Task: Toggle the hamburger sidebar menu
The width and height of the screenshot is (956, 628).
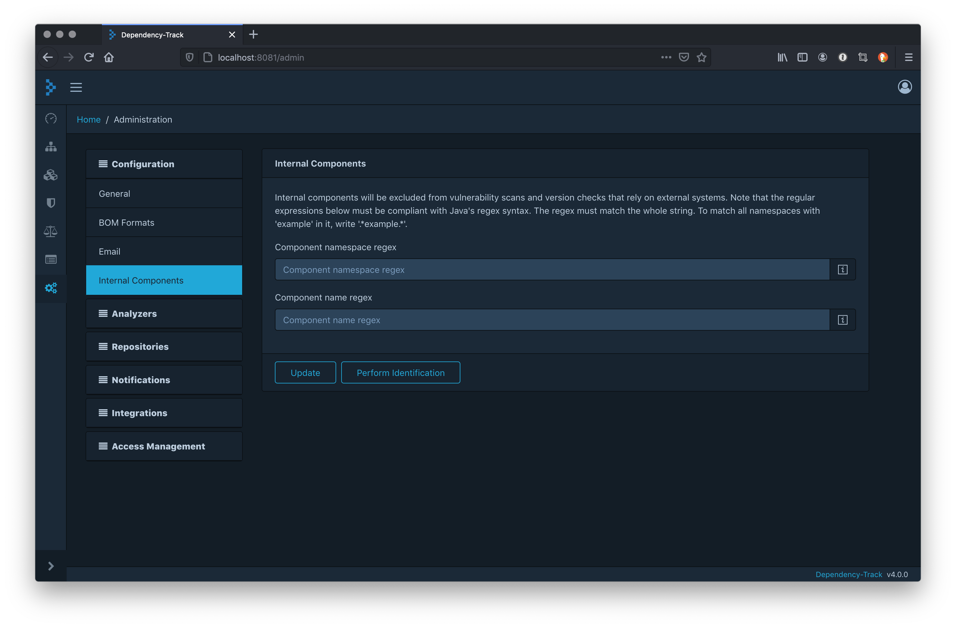Action: (76, 87)
